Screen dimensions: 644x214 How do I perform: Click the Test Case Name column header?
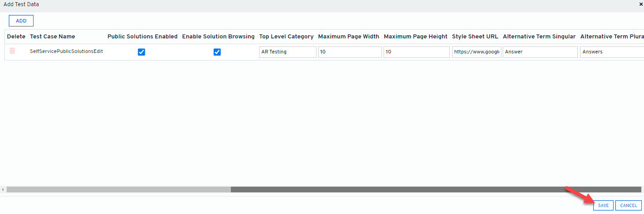(53, 37)
